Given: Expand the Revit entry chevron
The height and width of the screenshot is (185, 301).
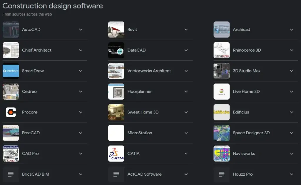Looking at the screenshot, I should click(186, 30).
